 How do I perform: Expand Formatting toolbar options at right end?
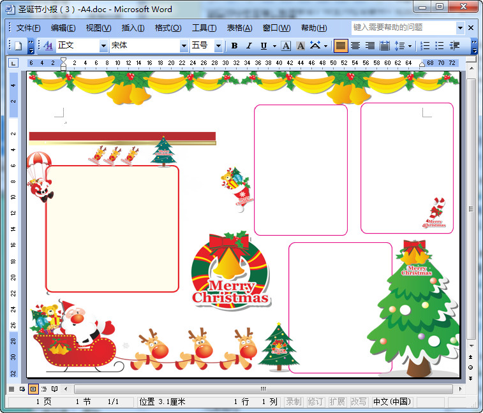474,46
